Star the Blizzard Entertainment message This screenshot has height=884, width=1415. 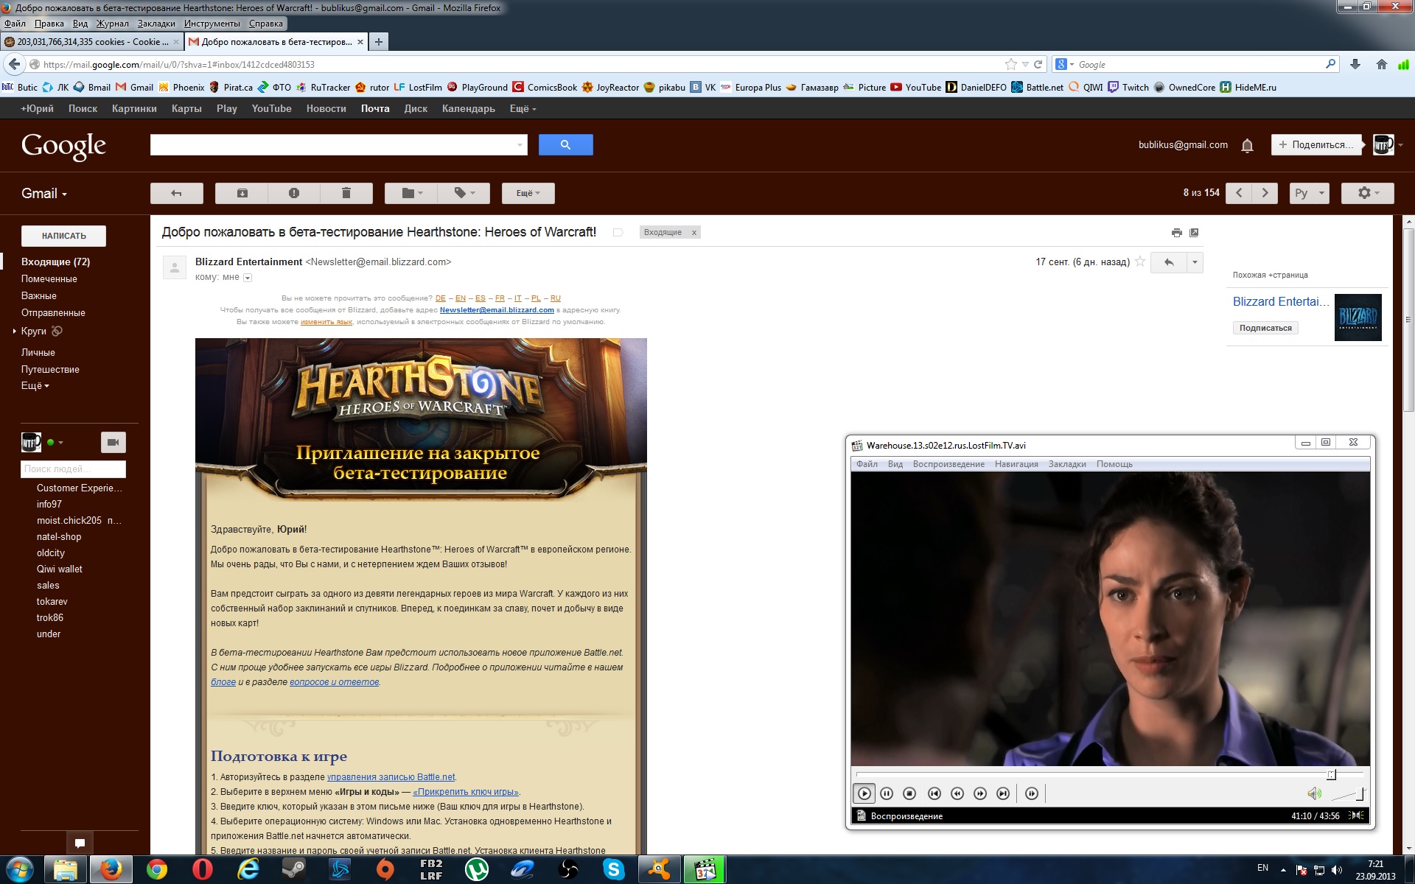tap(1140, 262)
